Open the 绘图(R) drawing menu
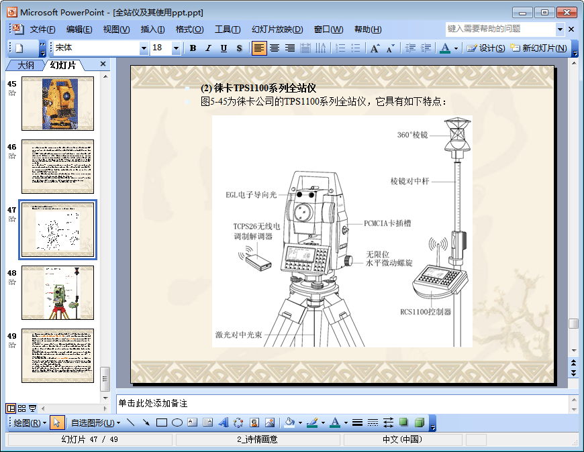 [x=30, y=423]
